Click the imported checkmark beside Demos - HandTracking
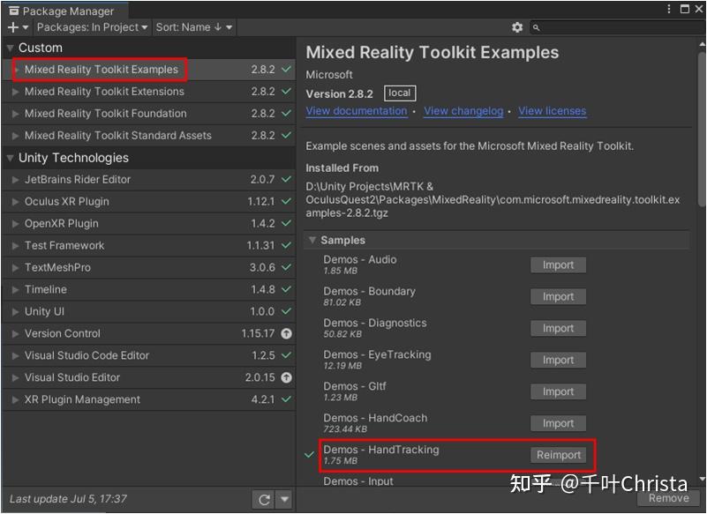 click(309, 454)
